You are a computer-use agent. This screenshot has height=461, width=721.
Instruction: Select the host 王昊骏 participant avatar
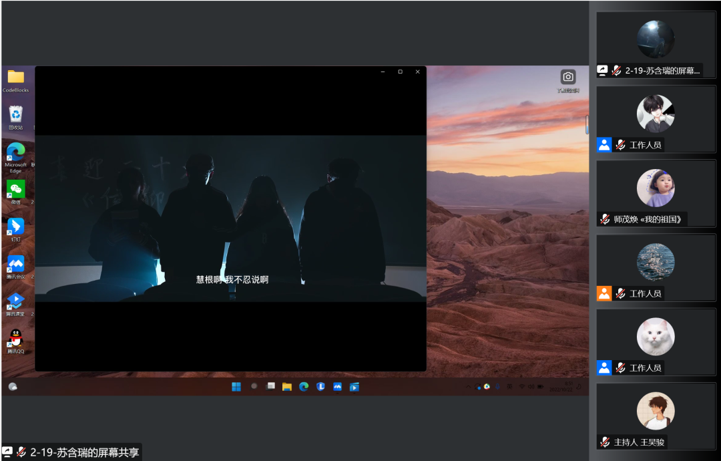(x=656, y=411)
